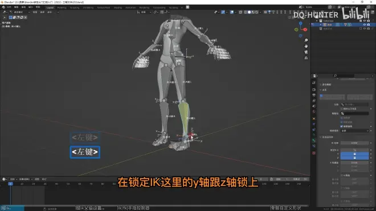
Task: Switch to the Modeling workspace tab
Action: (x=62, y=7)
